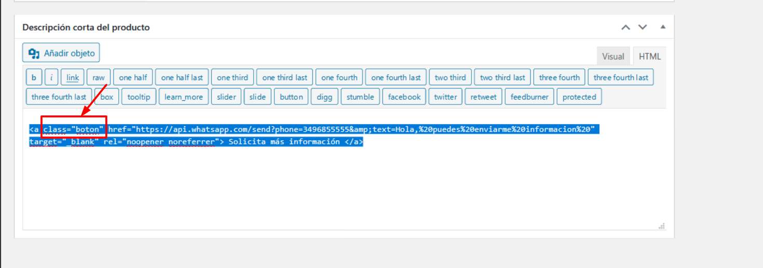The width and height of the screenshot is (763, 268).
Task: Insert the slider shortcode
Action: coord(226,97)
